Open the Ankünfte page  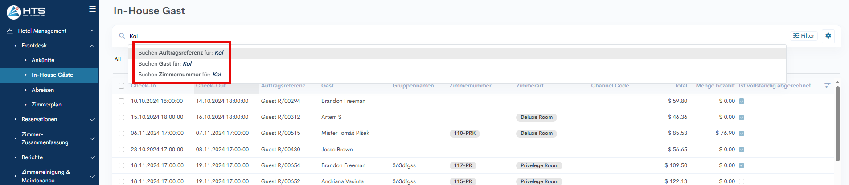43,60
